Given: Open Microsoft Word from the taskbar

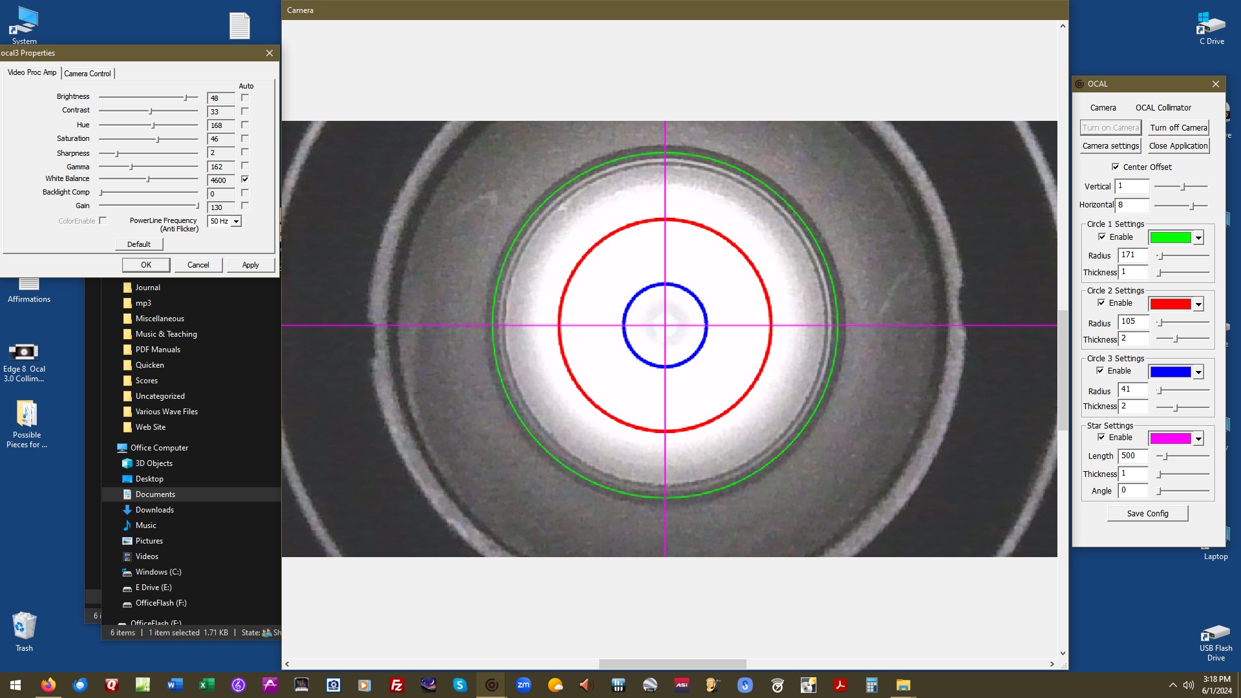Looking at the screenshot, I should click(x=175, y=685).
